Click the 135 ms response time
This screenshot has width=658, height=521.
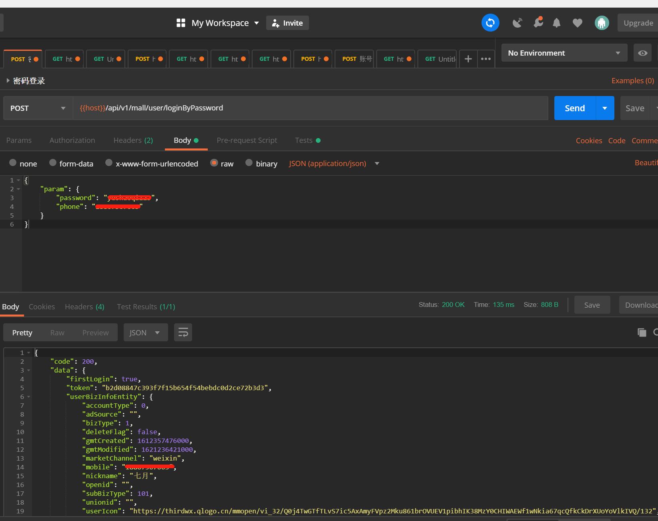click(x=504, y=305)
